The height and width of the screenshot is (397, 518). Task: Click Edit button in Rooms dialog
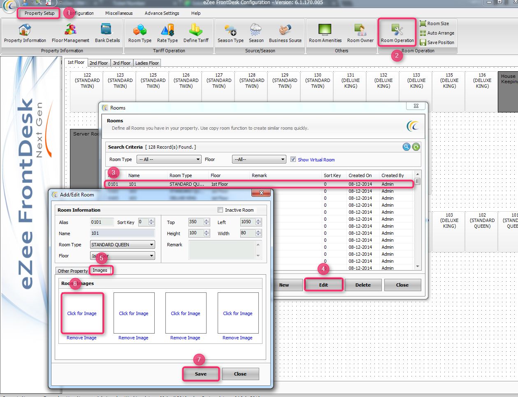(x=323, y=285)
